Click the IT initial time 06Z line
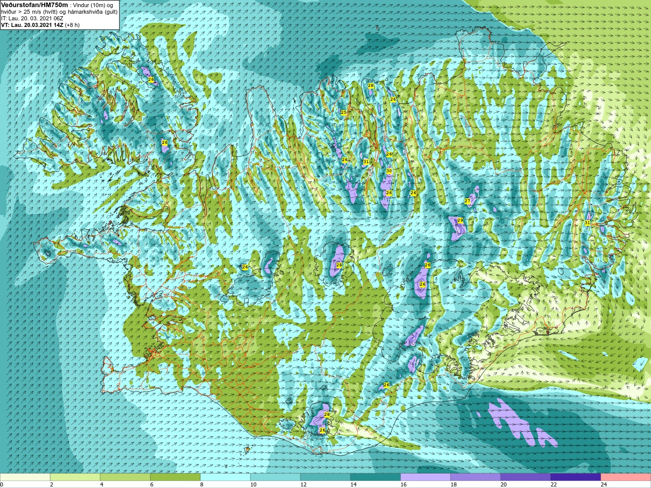Image resolution: width=651 pixels, height=488 pixels. coord(32,18)
